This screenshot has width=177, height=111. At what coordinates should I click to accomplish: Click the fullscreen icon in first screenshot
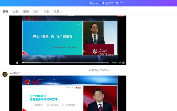point(124,63)
